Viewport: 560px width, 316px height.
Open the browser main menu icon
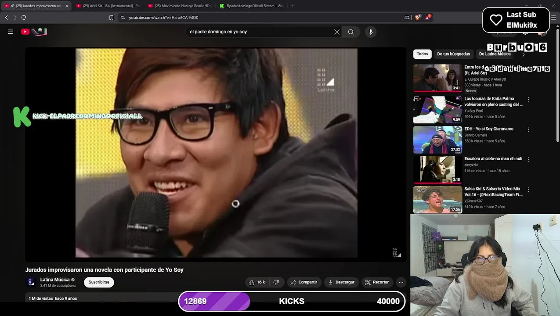tap(553, 18)
